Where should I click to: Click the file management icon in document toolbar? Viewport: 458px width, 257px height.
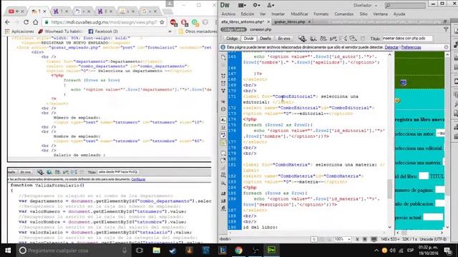(x=323, y=39)
